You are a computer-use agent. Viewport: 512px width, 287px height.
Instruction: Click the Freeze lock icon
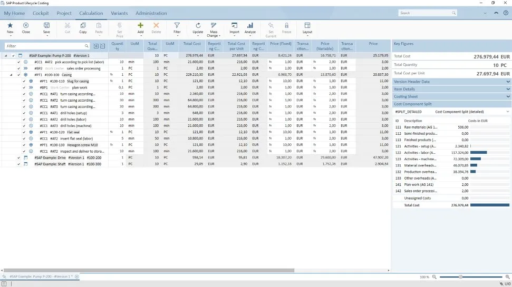click(286, 25)
